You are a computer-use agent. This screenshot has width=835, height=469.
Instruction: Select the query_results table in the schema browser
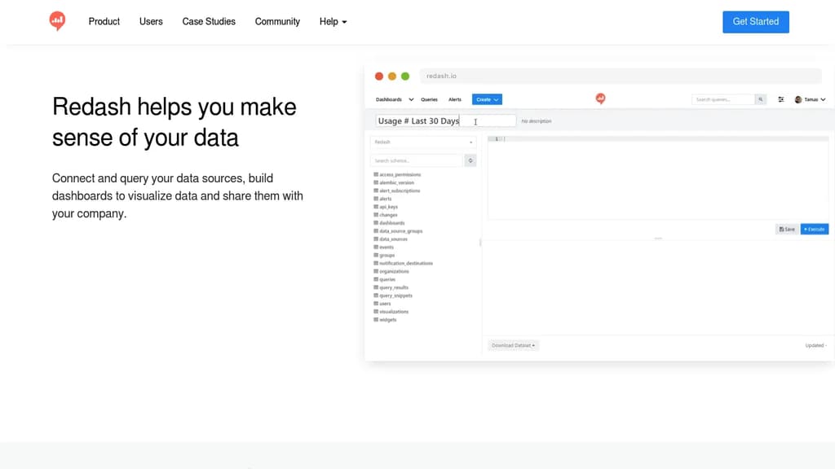coord(393,287)
